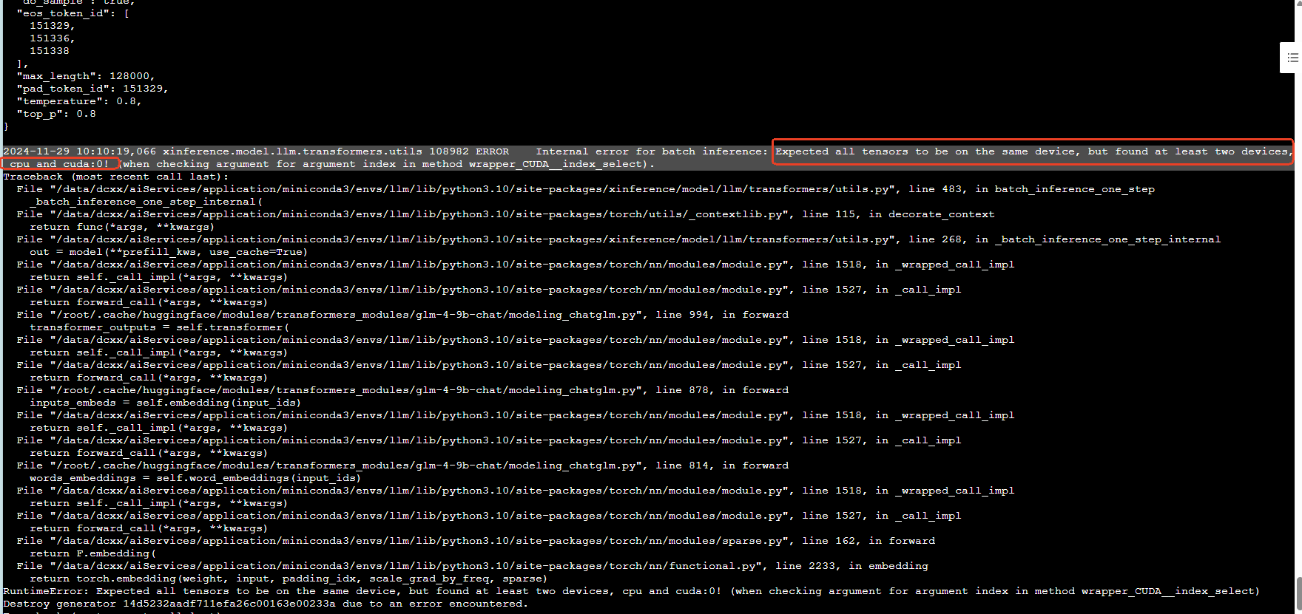Click the torch/nn/modules/sparse.py file path

[419, 541]
